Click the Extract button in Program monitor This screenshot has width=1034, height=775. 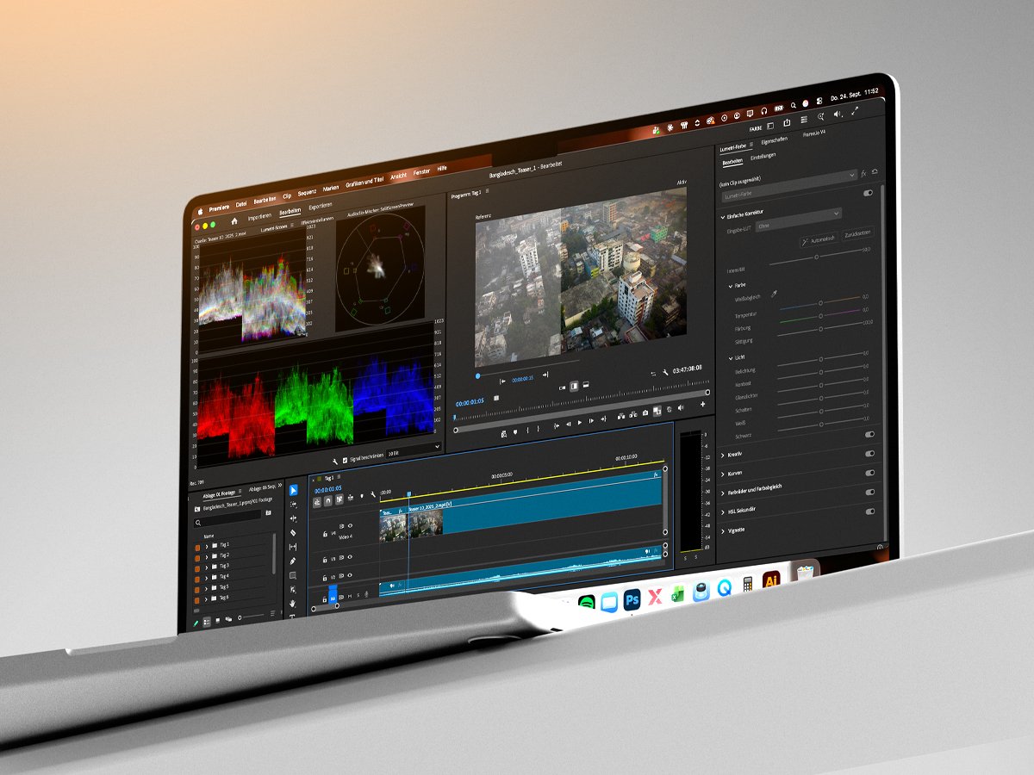[633, 414]
